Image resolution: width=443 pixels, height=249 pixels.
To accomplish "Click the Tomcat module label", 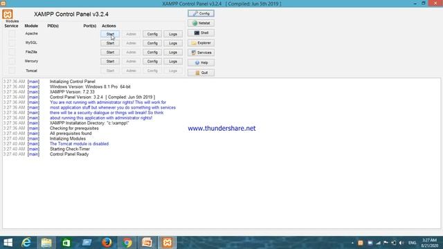I will (31, 71).
